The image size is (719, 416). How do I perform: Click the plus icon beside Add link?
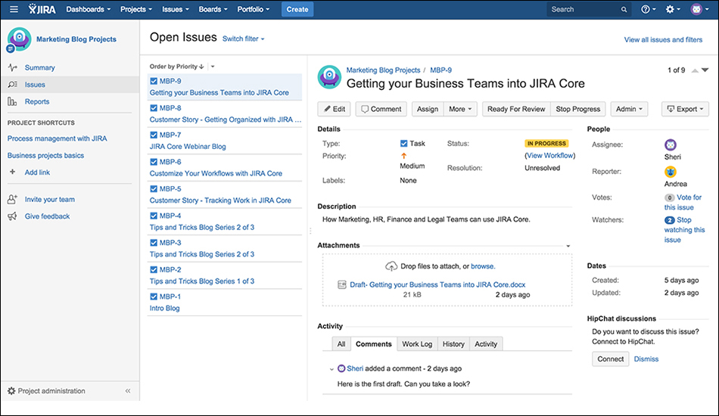click(12, 172)
